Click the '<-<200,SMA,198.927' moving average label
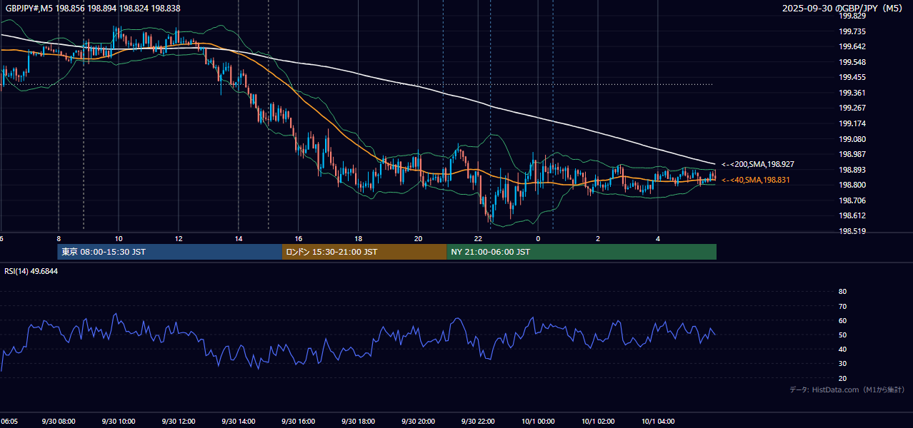The height and width of the screenshot is (428, 913). [757, 164]
